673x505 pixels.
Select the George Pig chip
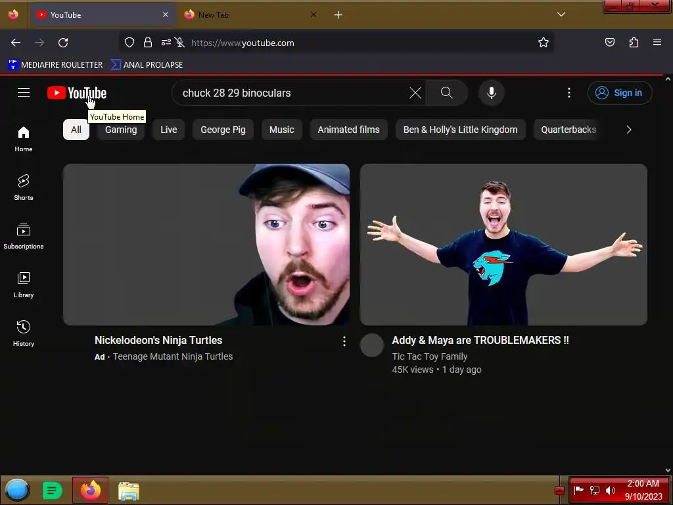223,130
